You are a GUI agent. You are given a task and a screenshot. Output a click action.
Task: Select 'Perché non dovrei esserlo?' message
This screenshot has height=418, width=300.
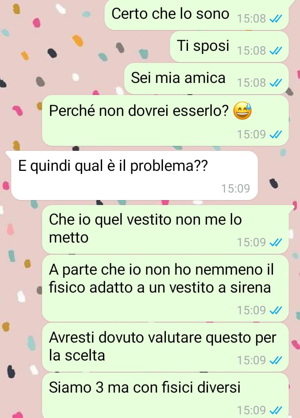tap(165, 120)
